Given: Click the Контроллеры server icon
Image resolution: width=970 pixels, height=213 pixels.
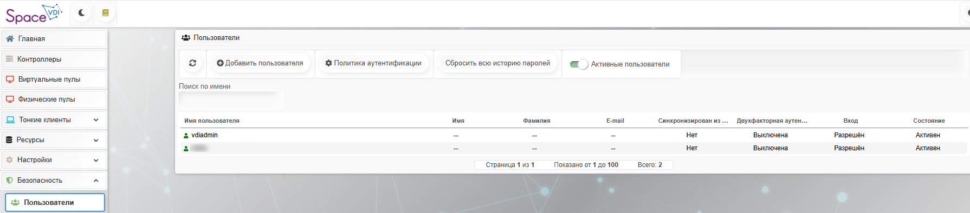Looking at the screenshot, I should click(9, 59).
